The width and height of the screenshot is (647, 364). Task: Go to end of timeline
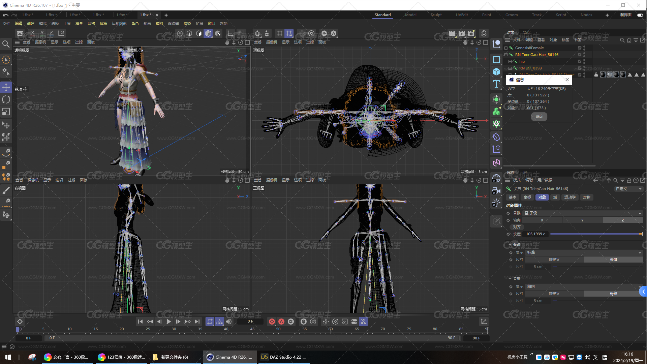(x=197, y=322)
